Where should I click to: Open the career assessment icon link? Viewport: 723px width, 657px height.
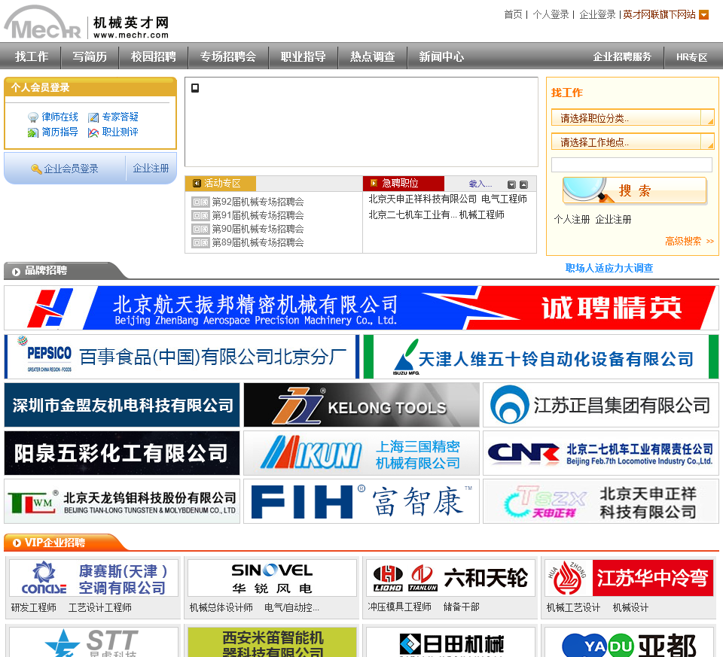93,132
